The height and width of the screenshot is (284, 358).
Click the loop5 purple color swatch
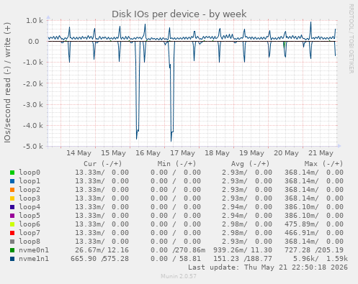[x=12, y=216]
